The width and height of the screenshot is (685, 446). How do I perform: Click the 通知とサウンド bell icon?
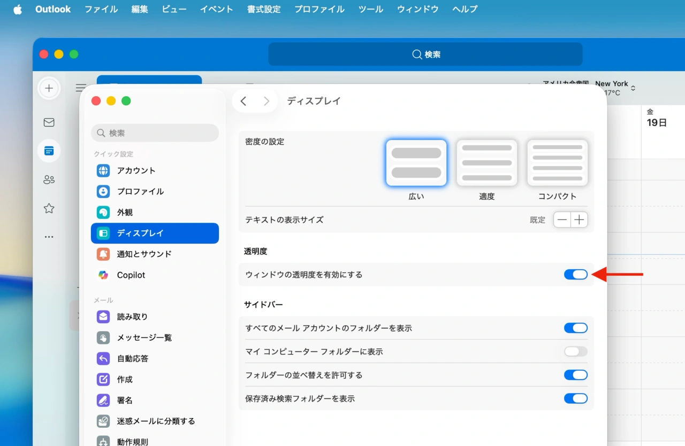(103, 254)
